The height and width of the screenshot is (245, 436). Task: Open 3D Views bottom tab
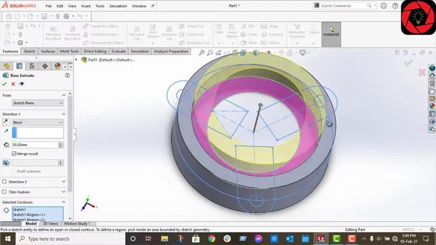50,224
